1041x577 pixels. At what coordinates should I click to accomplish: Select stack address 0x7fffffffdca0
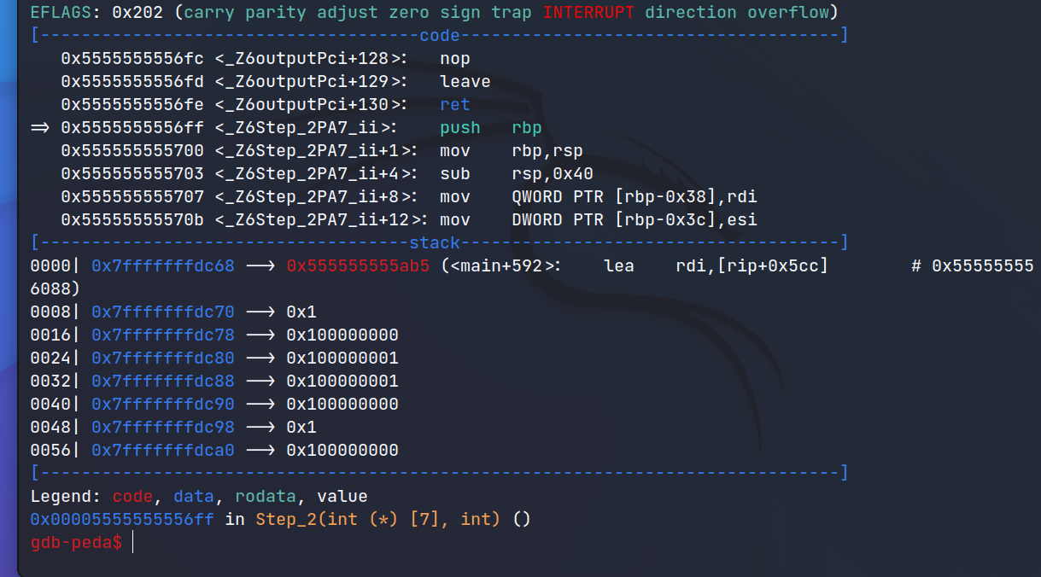click(163, 451)
